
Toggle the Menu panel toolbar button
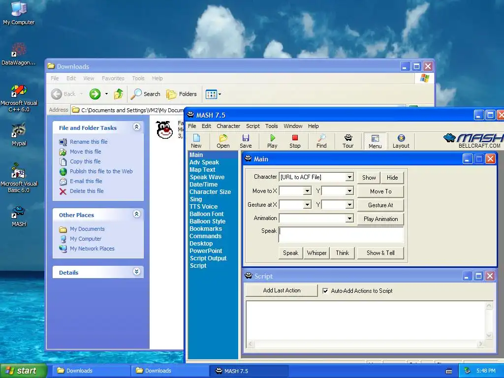pos(375,141)
